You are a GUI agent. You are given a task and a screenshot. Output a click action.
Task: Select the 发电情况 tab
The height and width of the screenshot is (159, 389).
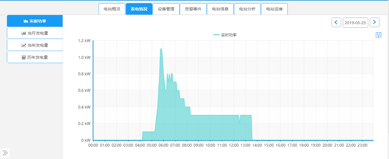139,9
